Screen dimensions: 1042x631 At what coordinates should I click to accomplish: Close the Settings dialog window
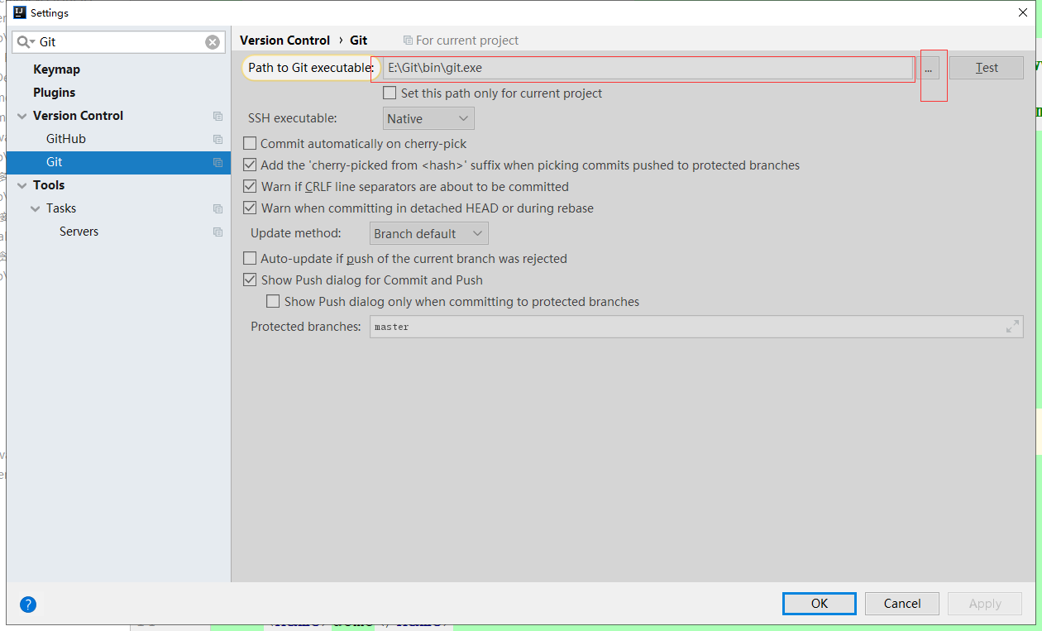pyautogui.click(x=1022, y=12)
